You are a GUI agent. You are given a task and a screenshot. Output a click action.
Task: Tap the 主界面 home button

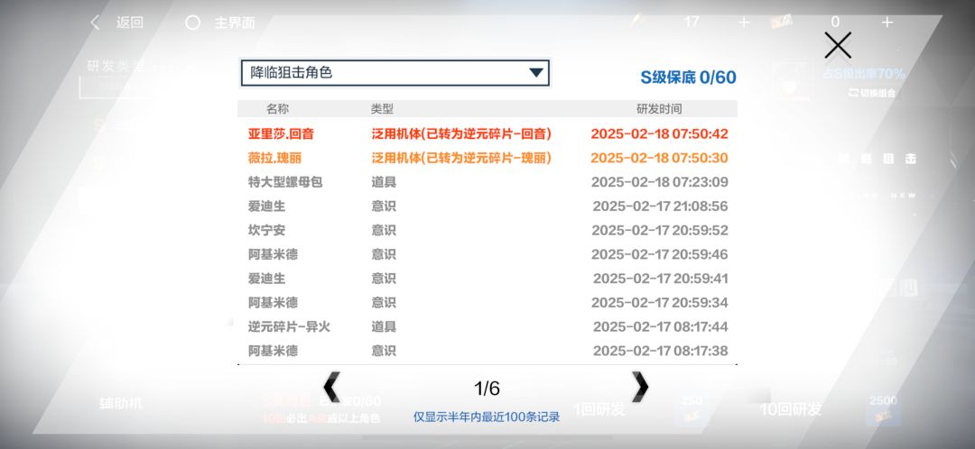tap(220, 23)
